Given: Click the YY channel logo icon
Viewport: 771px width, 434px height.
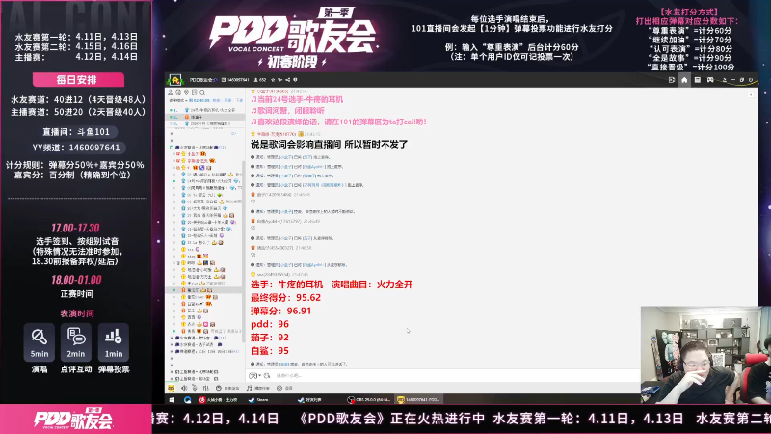Looking at the screenshot, I should (175, 80).
